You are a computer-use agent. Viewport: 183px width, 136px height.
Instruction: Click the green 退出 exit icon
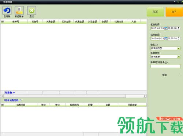pos(31,11)
